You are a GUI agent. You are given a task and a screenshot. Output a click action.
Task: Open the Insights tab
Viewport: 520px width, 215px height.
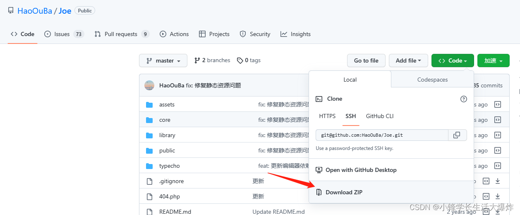point(295,34)
